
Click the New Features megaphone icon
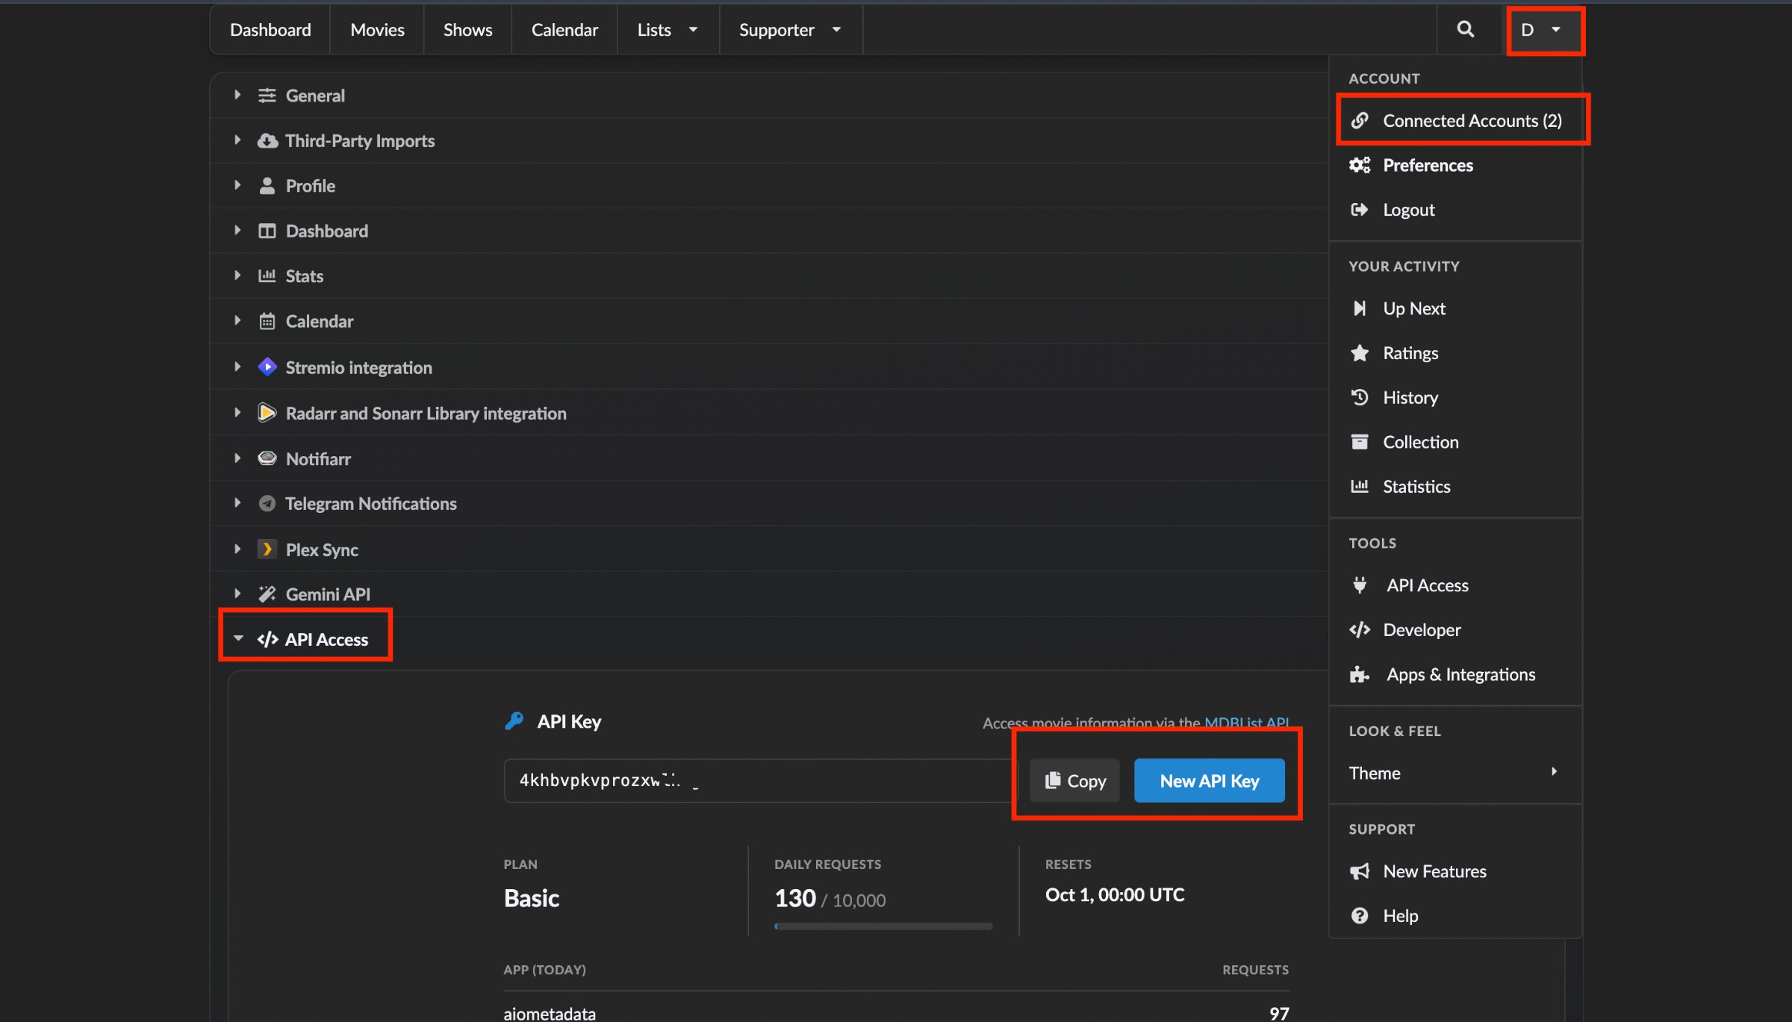[1360, 871]
